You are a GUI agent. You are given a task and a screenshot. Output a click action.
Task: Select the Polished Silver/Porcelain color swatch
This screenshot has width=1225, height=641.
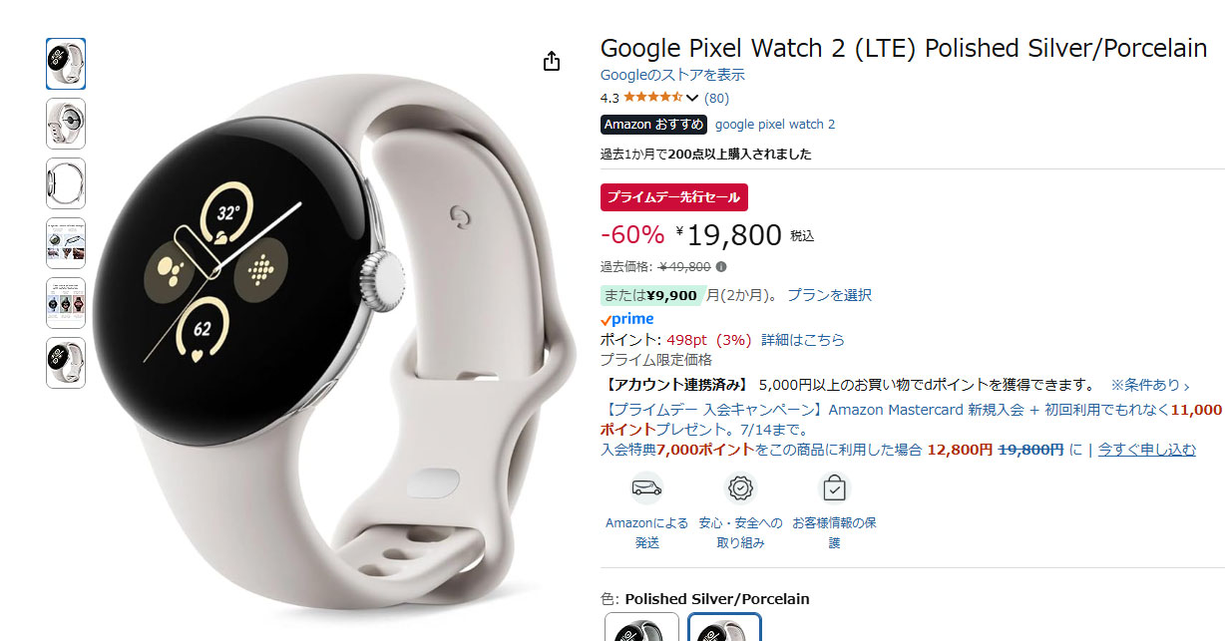click(x=724, y=628)
